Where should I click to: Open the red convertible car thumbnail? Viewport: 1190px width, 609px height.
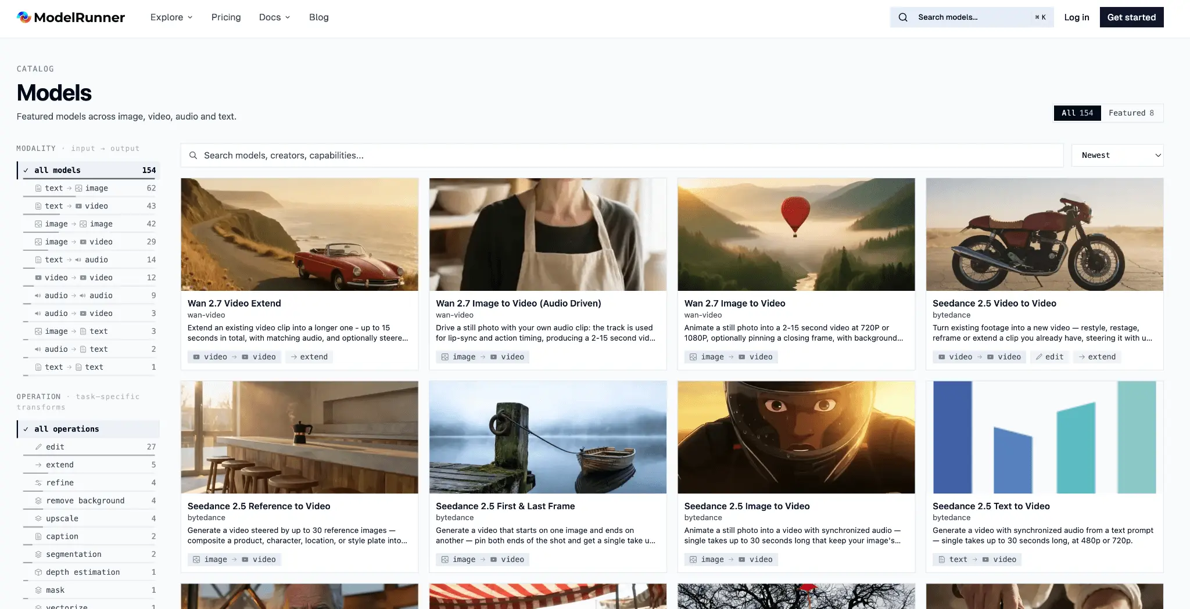point(300,235)
